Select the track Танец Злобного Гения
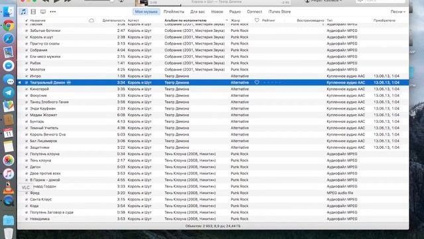 click(x=49, y=102)
